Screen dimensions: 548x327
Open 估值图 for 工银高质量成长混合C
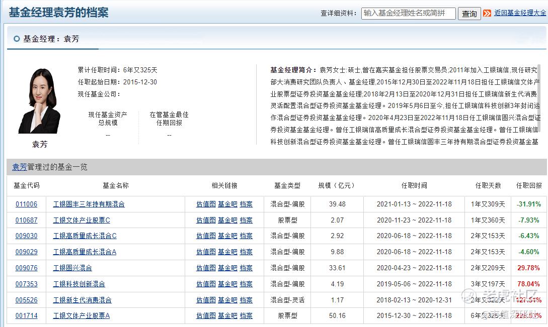coord(206,236)
